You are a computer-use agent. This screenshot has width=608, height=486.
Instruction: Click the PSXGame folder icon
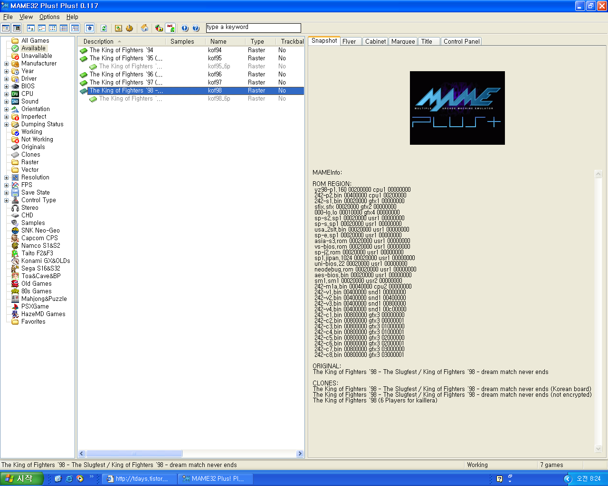15,307
